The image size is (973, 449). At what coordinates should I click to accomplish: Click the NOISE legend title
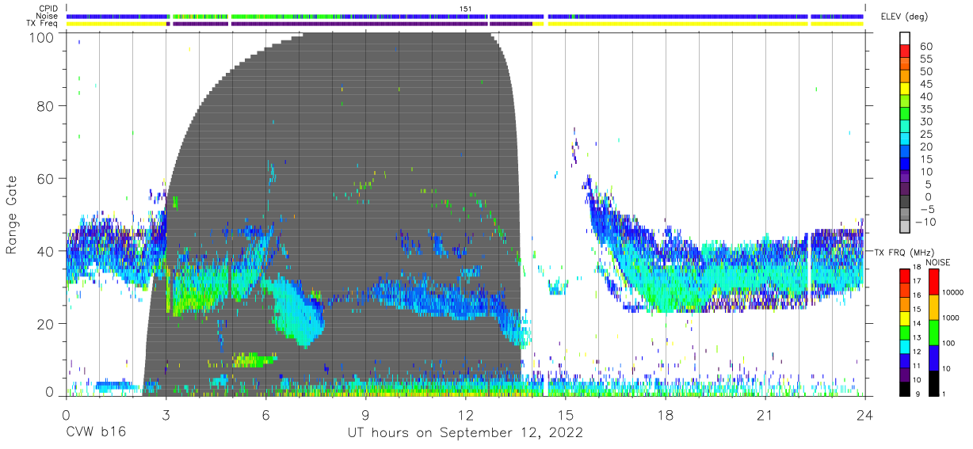point(937,262)
